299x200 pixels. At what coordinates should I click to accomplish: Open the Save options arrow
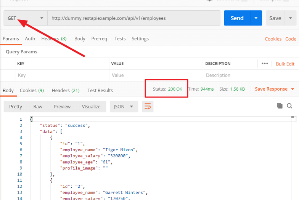point(291,18)
